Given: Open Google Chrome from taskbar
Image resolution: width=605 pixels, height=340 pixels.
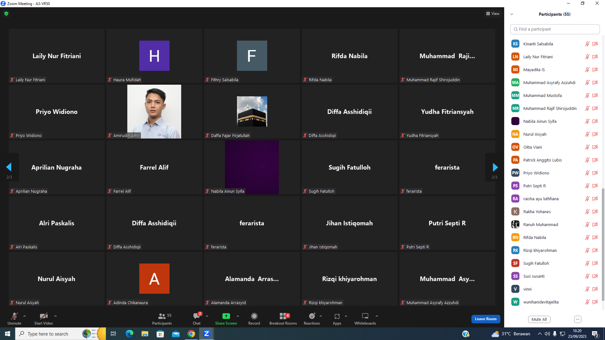Looking at the screenshot, I should 191,334.
